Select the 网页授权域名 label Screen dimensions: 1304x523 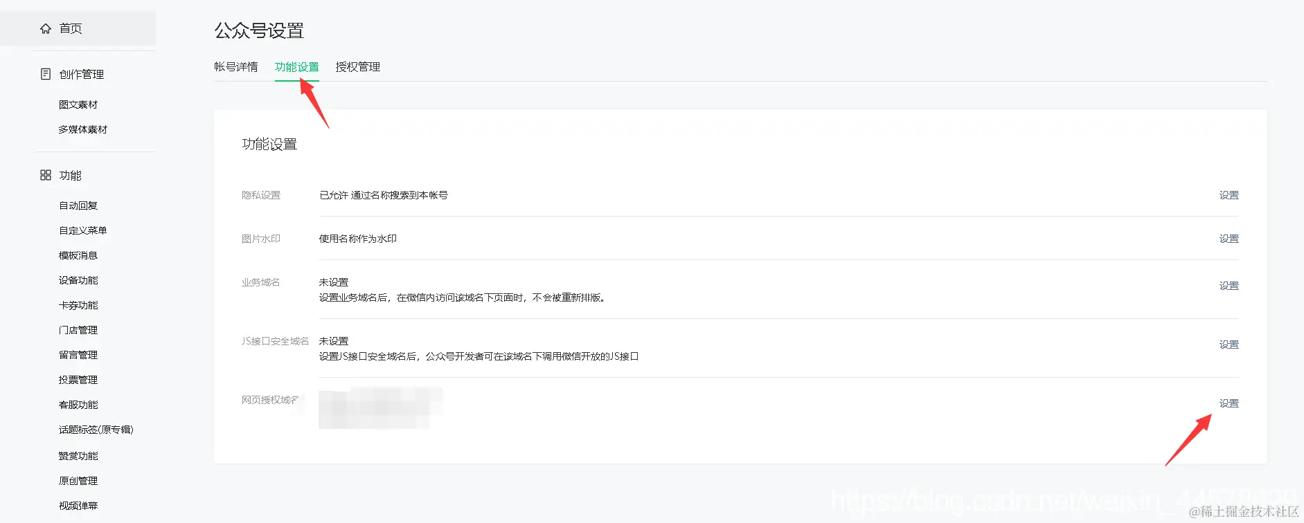[x=271, y=400]
